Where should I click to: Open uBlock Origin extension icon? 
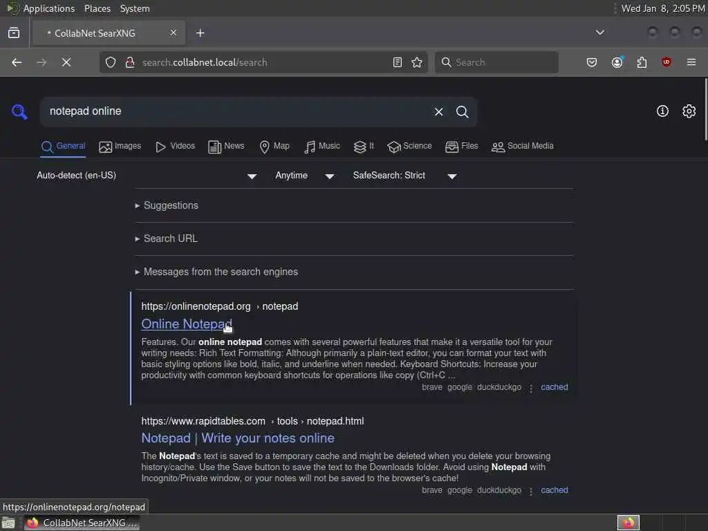(x=667, y=62)
